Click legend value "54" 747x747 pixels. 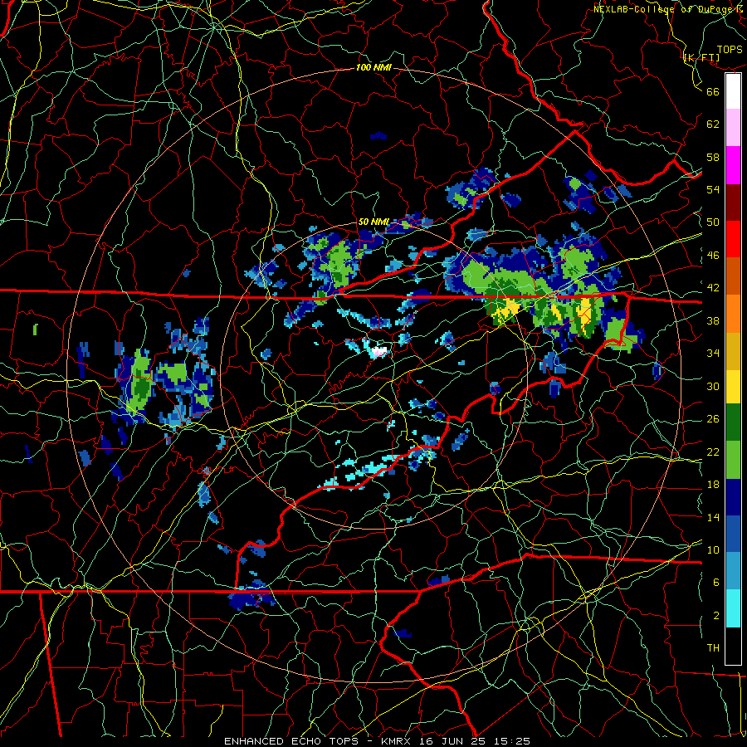[x=713, y=189]
